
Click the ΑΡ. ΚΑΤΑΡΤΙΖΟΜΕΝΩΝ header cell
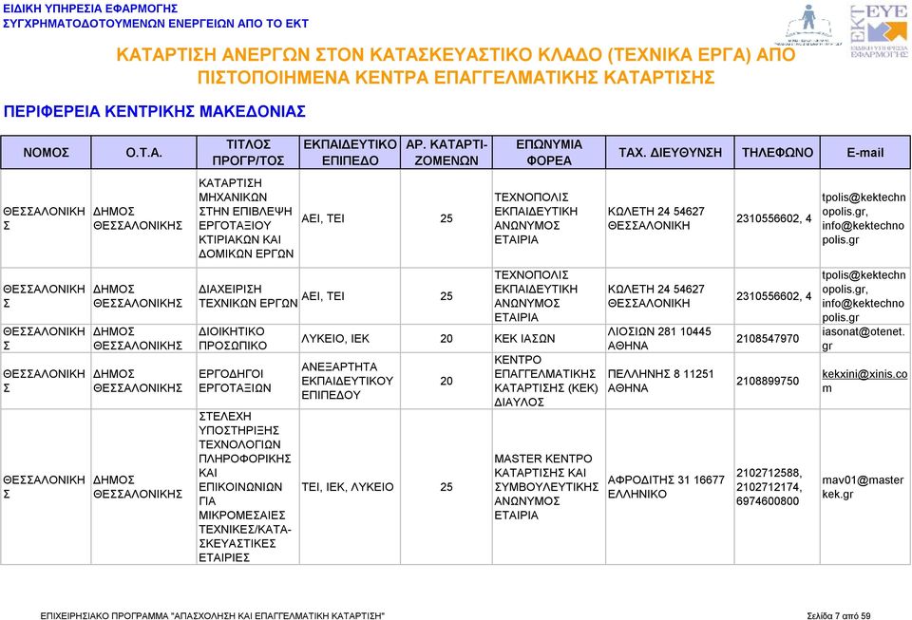[446, 153]
